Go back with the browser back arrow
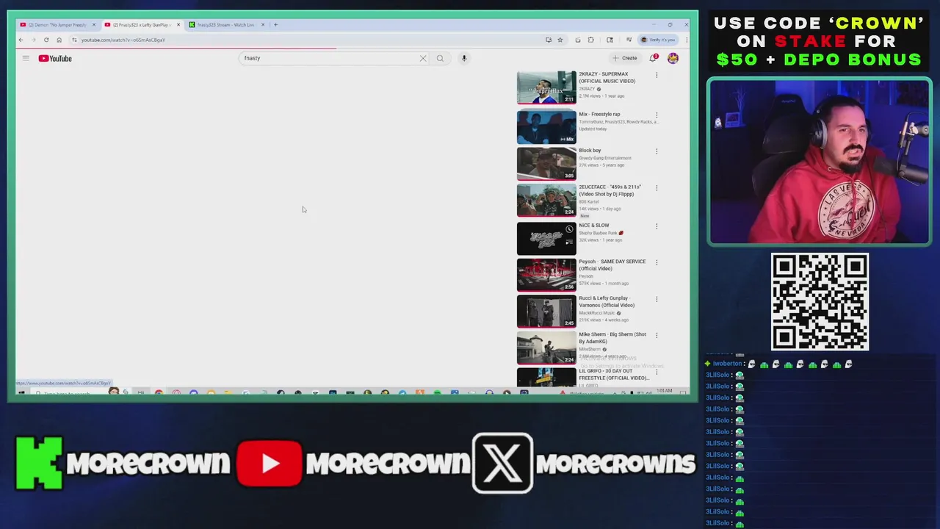 (21, 40)
